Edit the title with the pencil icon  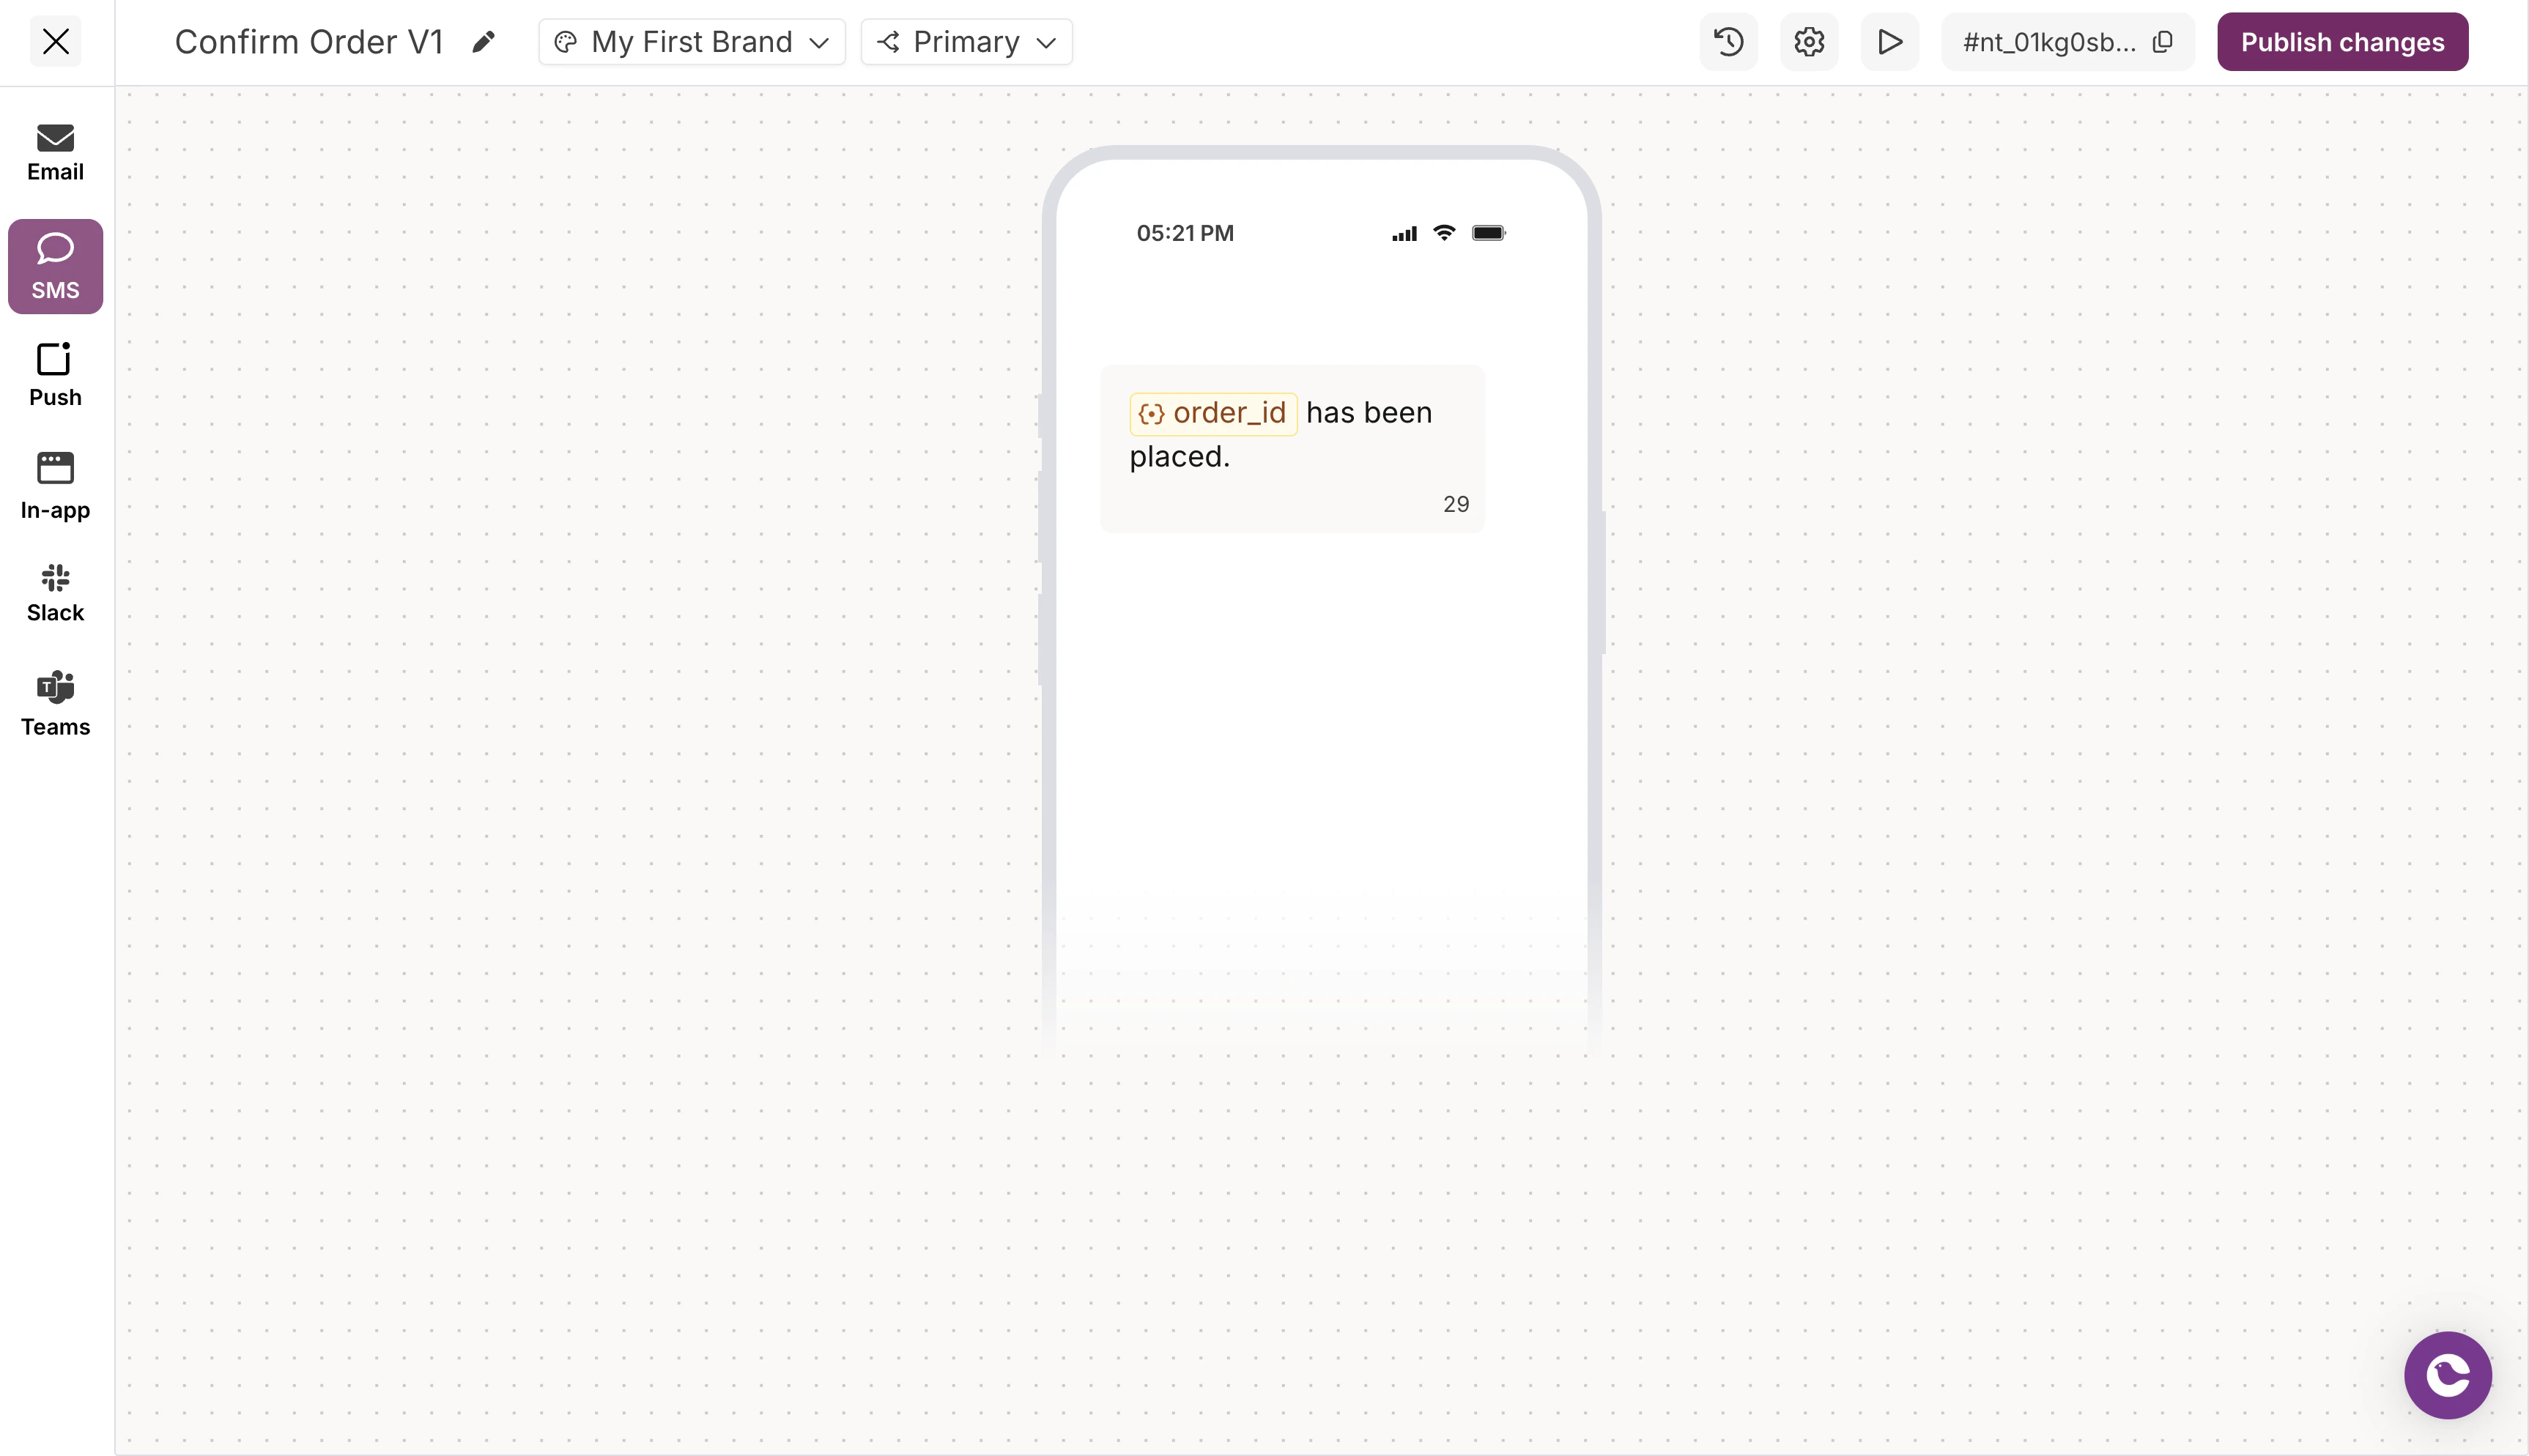point(484,41)
